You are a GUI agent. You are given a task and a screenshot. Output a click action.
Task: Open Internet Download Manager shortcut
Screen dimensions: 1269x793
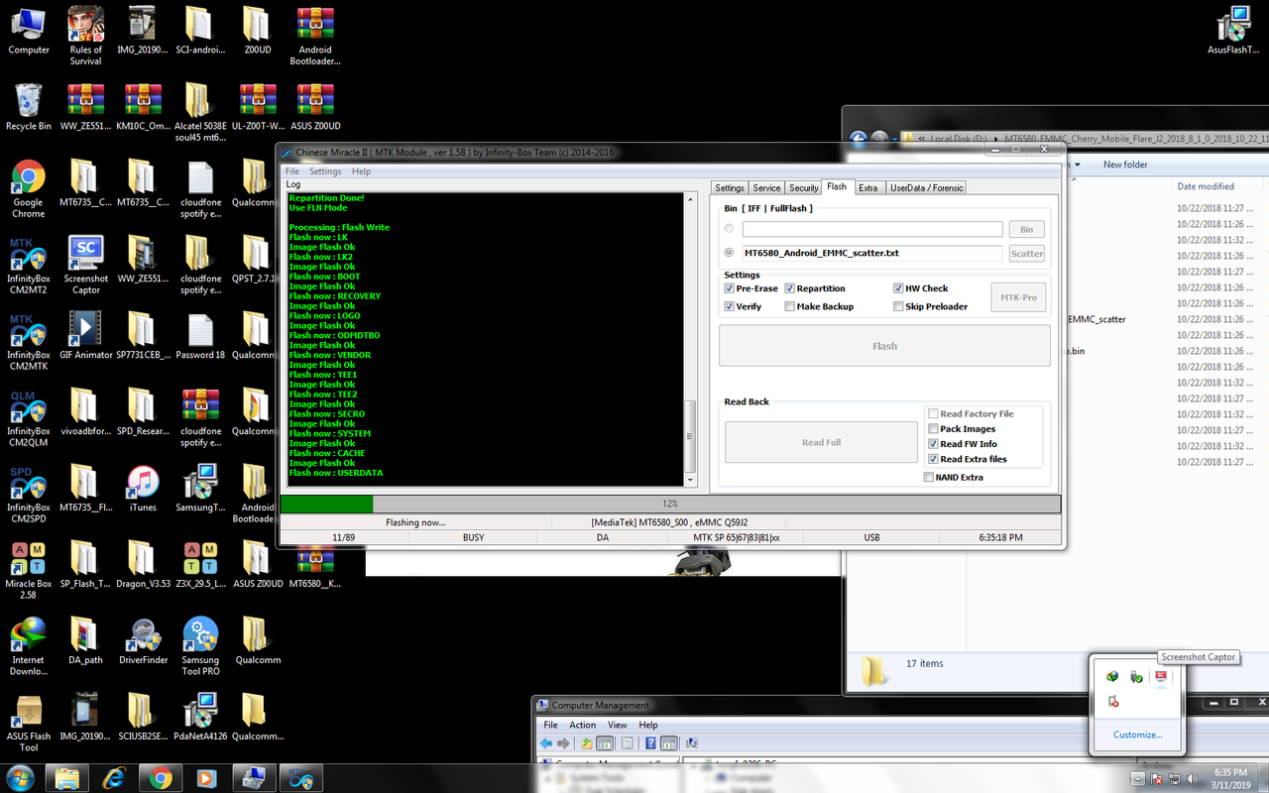tap(29, 646)
